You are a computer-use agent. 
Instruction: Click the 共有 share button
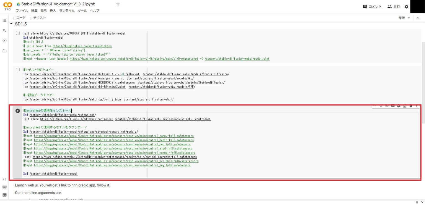pyautogui.click(x=394, y=7)
